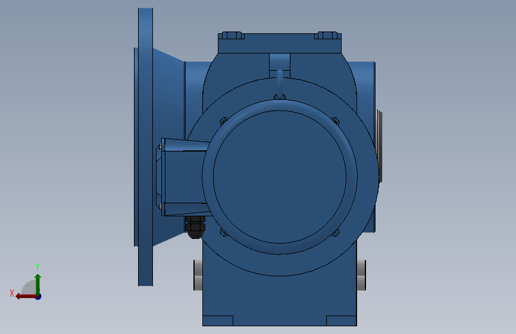The height and width of the screenshot is (334, 516).
Task: Select the round motor end cover face
Action: (x=280, y=177)
